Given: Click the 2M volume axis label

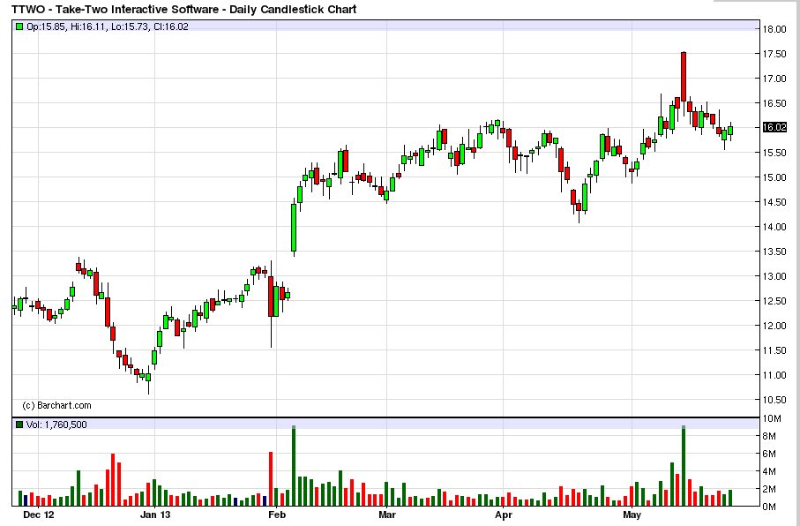Looking at the screenshot, I should pos(770,489).
